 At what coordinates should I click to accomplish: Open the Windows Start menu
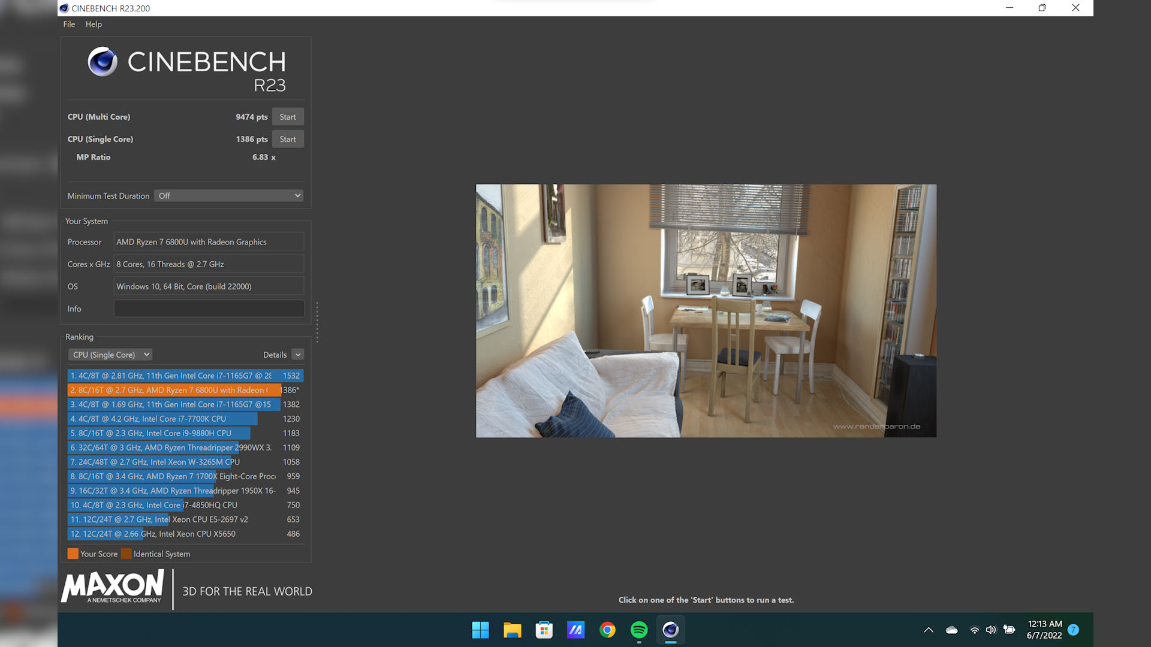(480, 630)
